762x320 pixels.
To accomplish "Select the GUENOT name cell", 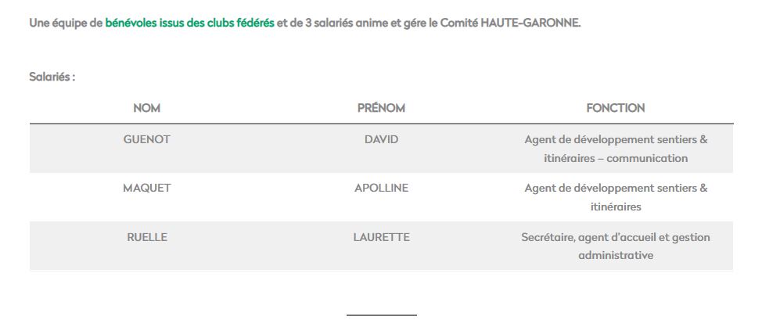I will [x=147, y=139].
